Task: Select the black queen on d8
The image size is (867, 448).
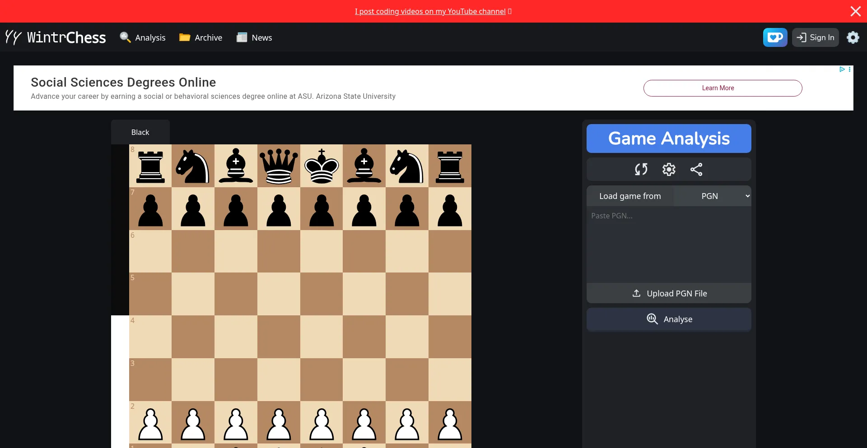Action: pos(279,166)
